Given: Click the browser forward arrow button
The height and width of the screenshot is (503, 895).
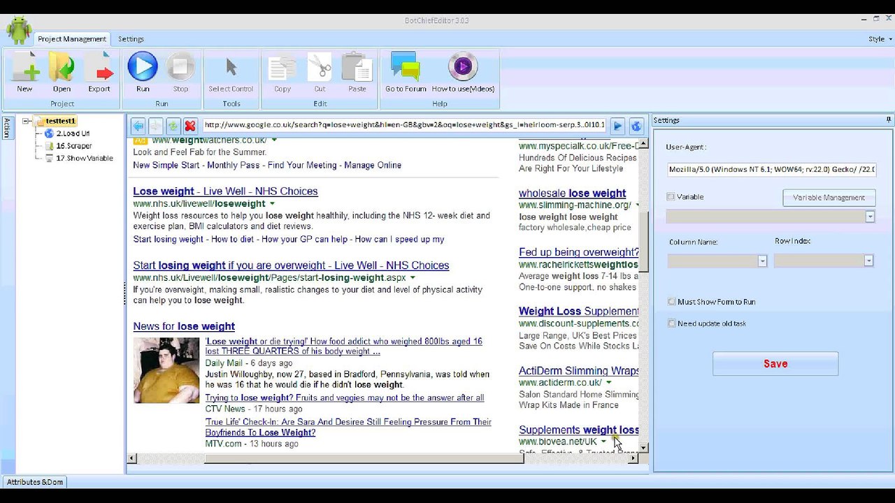Looking at the screenshot, I should (155, 126).
